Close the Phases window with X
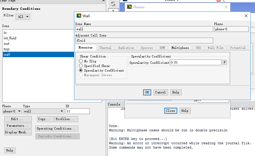This screenshot has height=156, width=255. [226, 7]
